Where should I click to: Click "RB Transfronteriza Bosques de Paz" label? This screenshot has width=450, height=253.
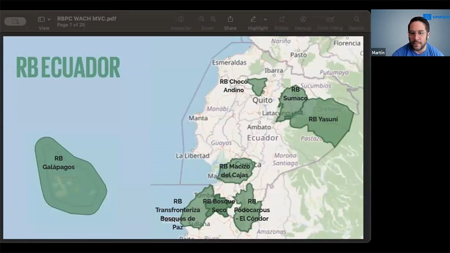coord(178,214)
